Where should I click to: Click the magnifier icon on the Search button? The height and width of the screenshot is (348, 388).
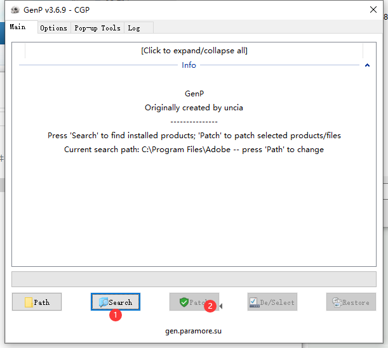[103, 302]
